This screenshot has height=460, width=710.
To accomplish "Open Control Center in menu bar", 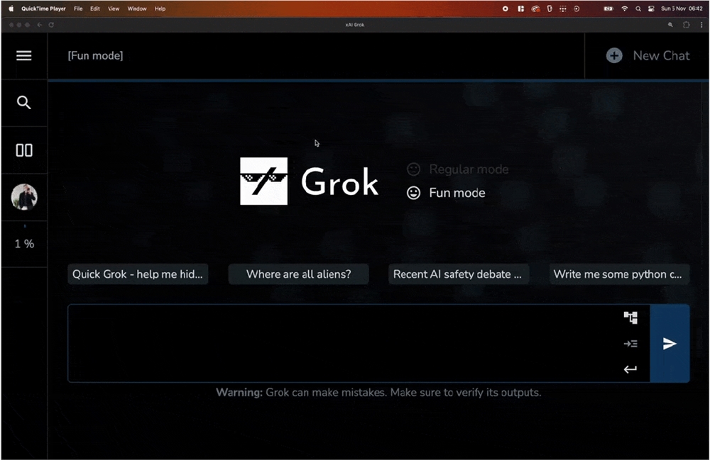I will coord(651,9).
